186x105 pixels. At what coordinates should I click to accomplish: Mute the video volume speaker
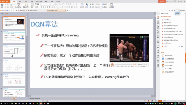pos(144,64)
